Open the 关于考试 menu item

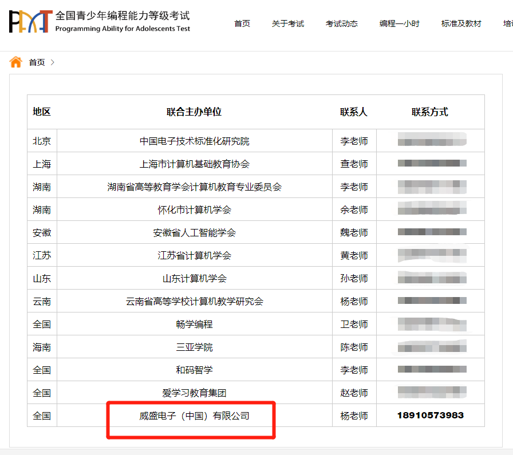(x=288, y=23)
